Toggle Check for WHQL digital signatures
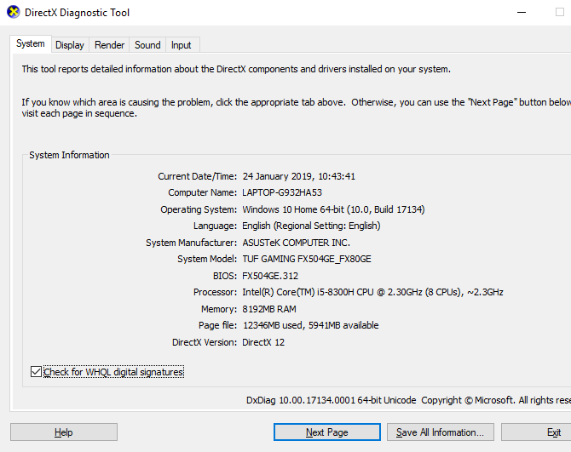Viewport: 571px width, 452px height. click(36, 372)
